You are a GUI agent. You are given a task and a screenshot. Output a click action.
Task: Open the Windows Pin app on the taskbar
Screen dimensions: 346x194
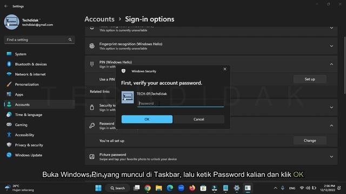[x=248, y=188]
